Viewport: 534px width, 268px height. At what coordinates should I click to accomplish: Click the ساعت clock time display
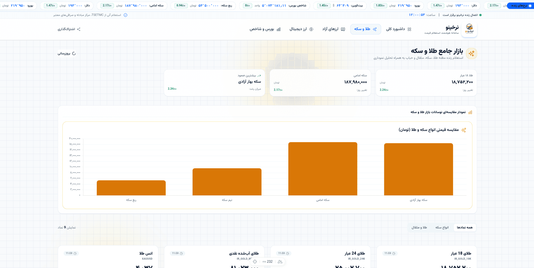[422, 15]
